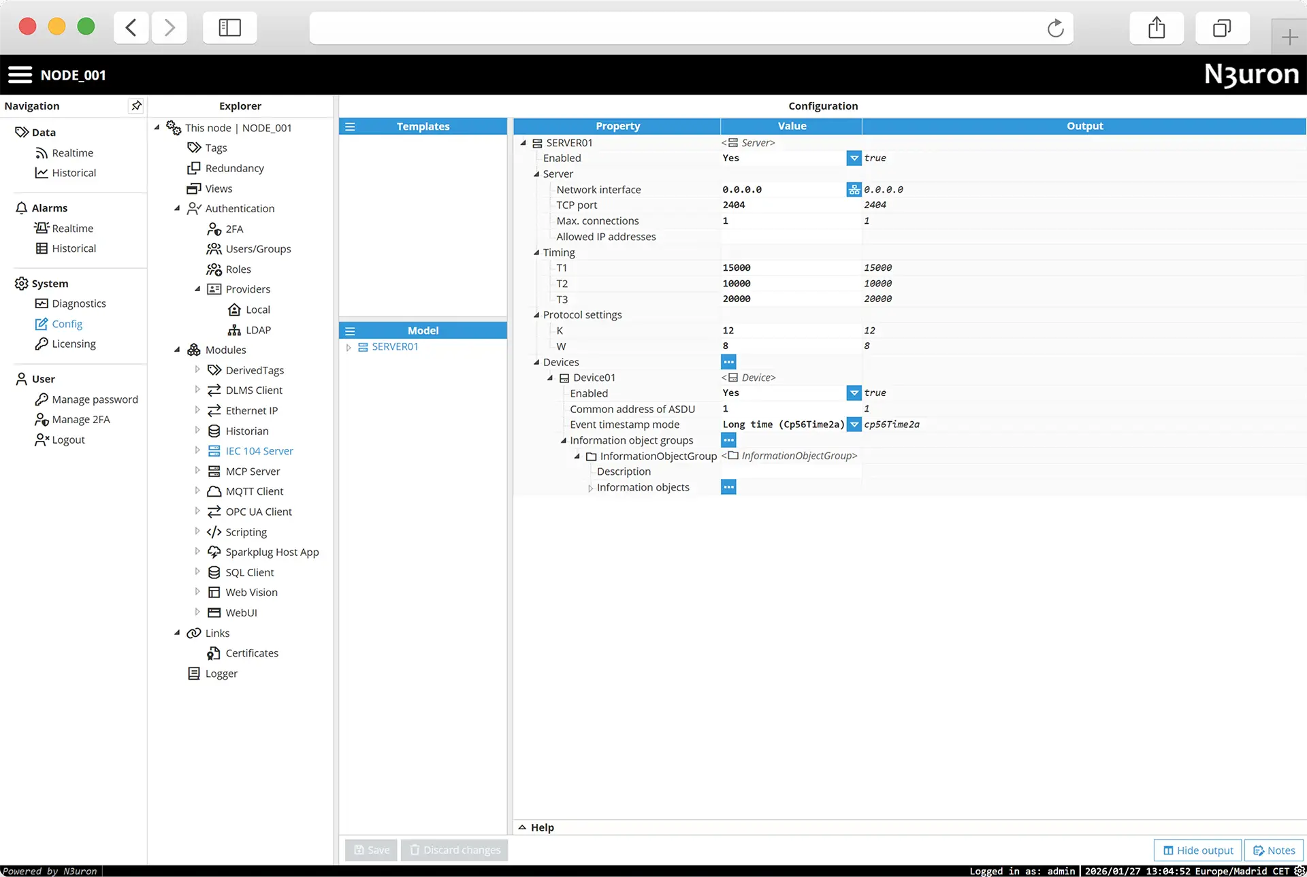Open Diagnostics under System
1307x877 pixels.
pos(78,303)
